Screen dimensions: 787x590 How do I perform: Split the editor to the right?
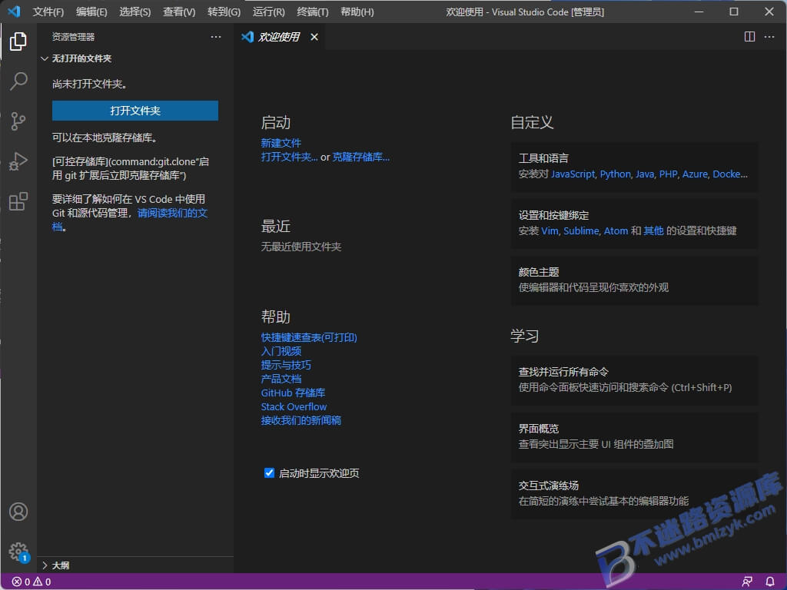click(x=749, y=37)
